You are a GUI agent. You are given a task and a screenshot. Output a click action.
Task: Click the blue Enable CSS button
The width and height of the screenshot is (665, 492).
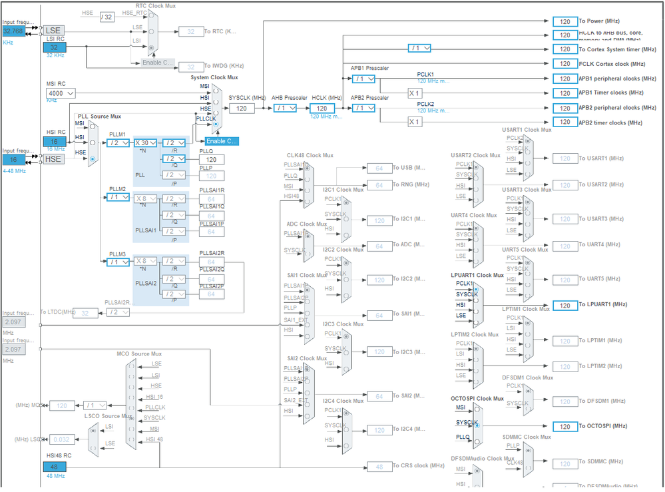pyautogui.click(x=222, y=141)
